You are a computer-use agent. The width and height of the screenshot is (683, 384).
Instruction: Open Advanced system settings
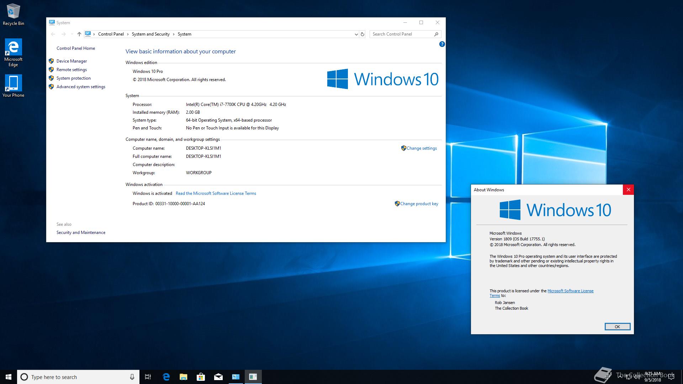[81, 87]
